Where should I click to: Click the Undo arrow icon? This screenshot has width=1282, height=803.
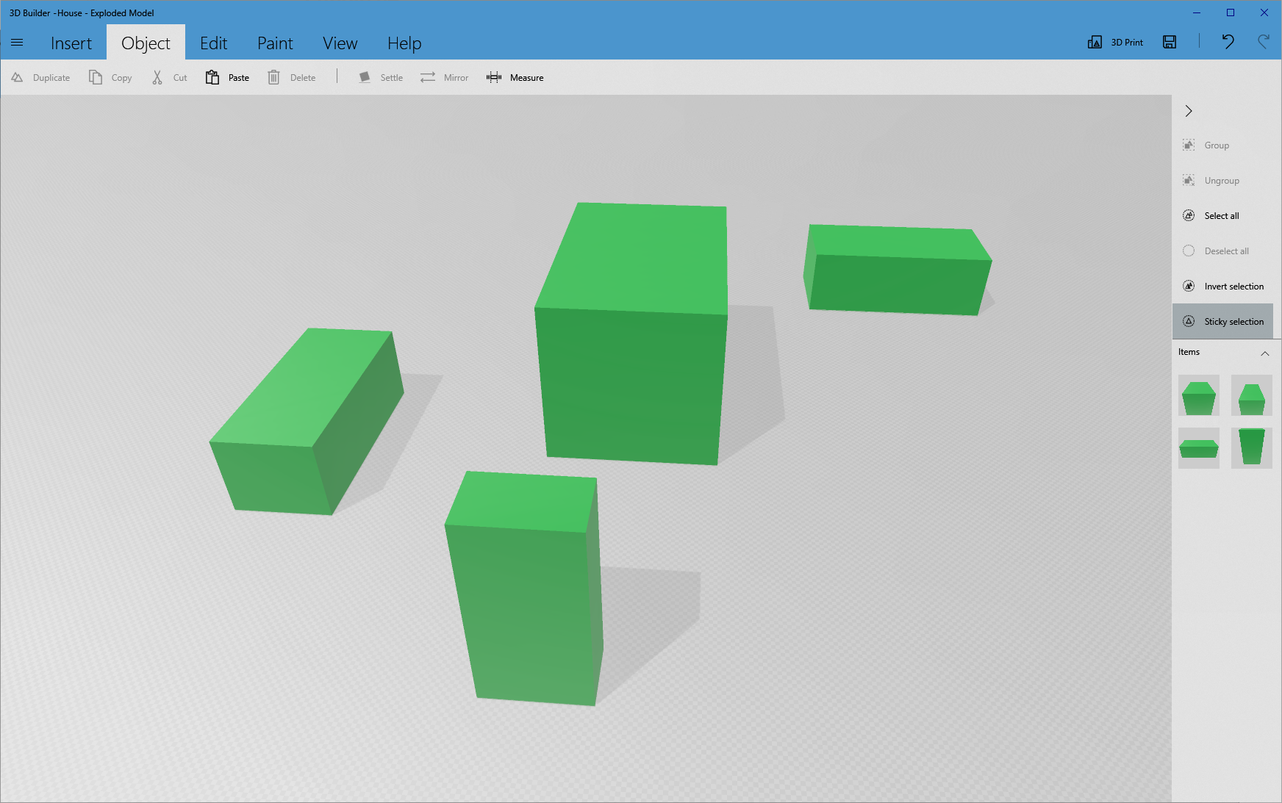pyautogui.click(x=1228, y=43)
